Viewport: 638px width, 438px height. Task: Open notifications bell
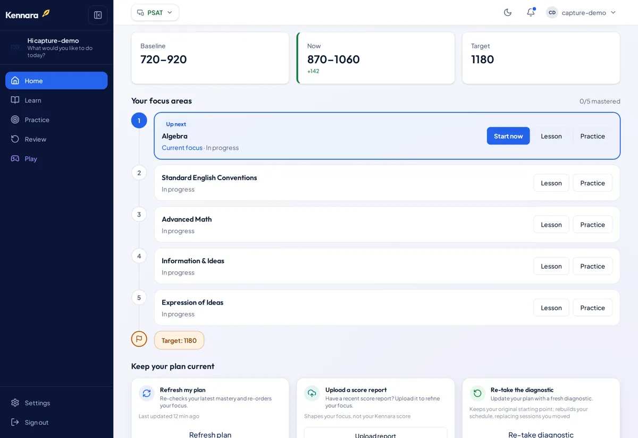click(531, 12)
